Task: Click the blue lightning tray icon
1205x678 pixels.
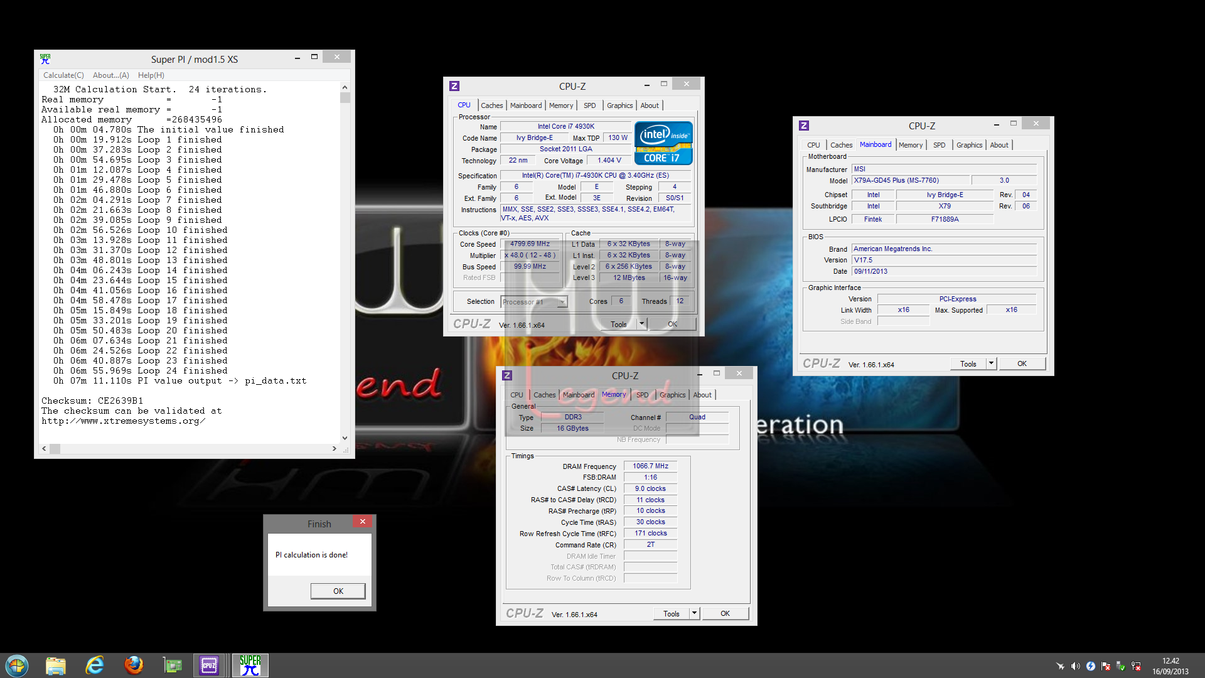Action: [1090, 666]
